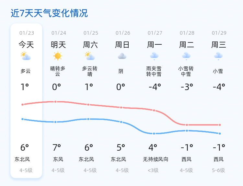Click the partly cloudy icon for 今天

[x=26, y=56]
